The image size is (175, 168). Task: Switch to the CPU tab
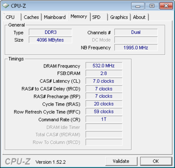click(12, 17)
